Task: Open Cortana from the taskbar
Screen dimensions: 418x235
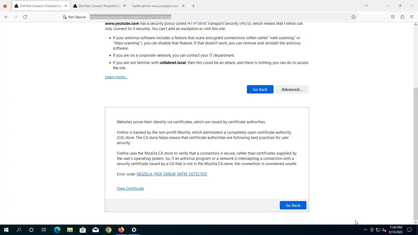Action: [31, 230]
